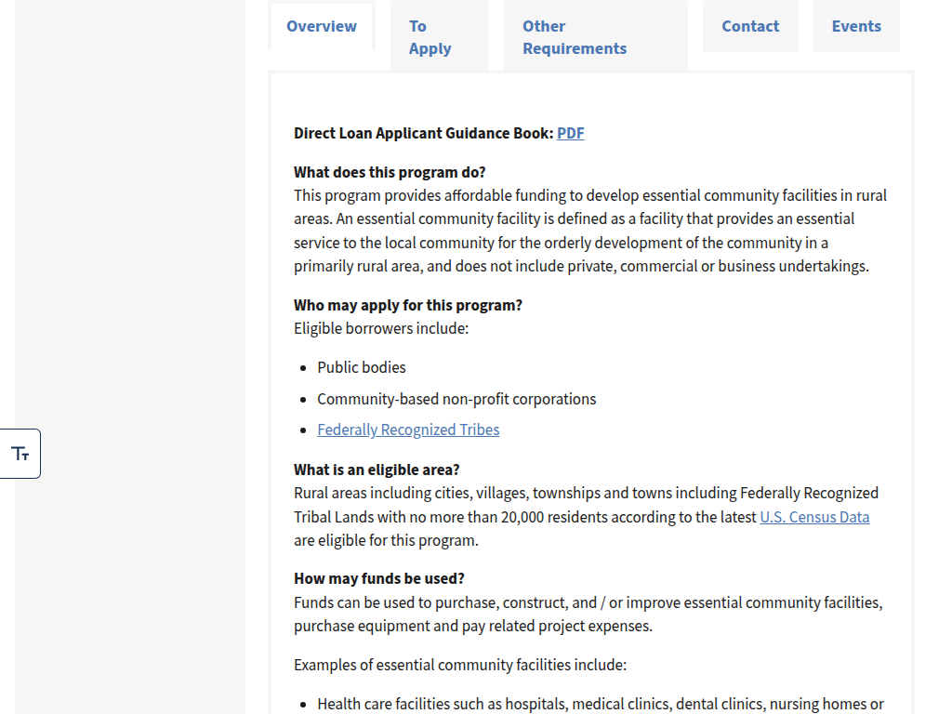
Task: Open the Guidance Book PDF link
Action: pos(571,134)
